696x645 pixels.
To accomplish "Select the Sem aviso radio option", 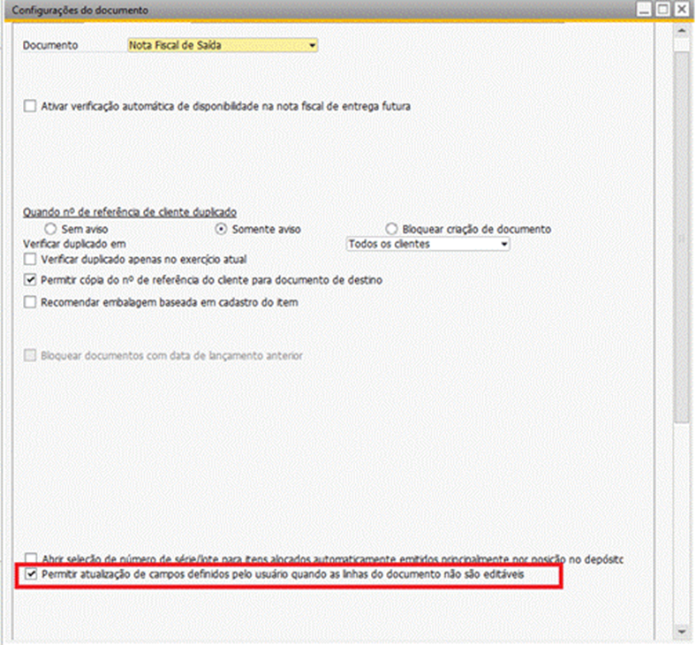I will [x=49, y=229].
